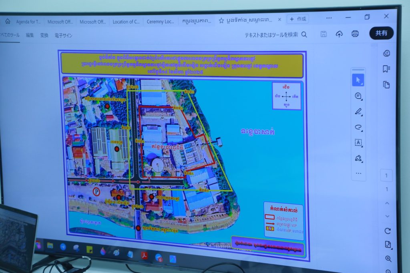Choose the freehand draw loop tool

tap(358, 127)
